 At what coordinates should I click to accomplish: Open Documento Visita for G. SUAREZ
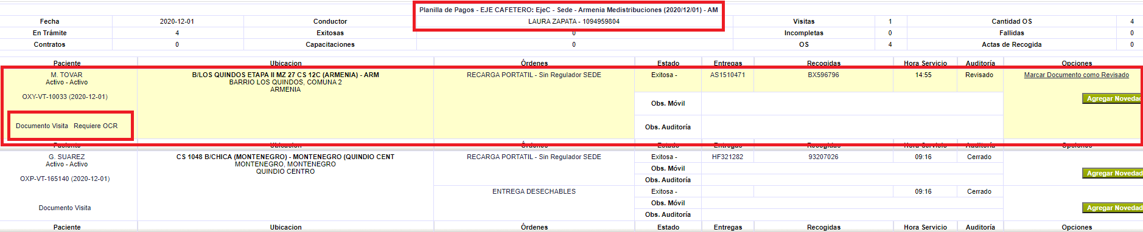pos(65,208)
